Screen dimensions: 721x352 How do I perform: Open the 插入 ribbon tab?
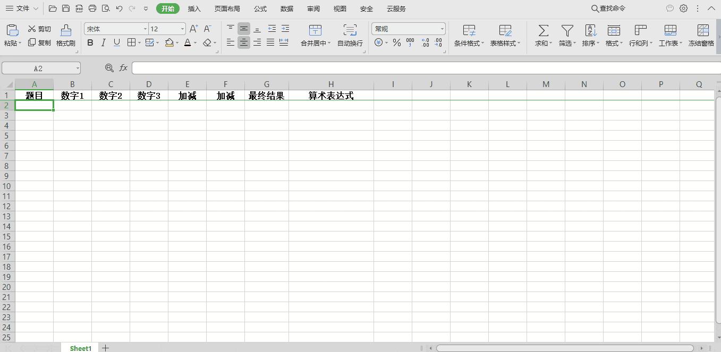click(x=194, y=8)
